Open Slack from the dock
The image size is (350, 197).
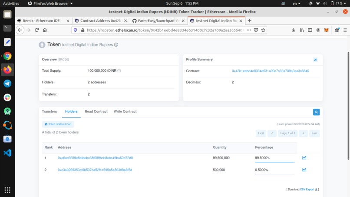point(7,97)
